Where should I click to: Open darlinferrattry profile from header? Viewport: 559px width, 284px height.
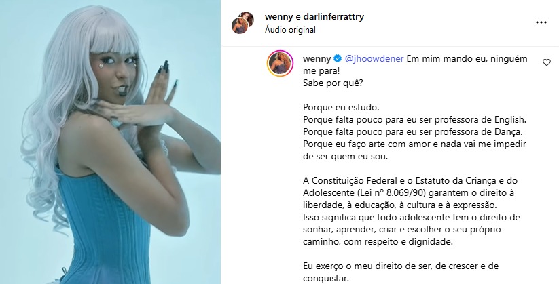point(333,17)
